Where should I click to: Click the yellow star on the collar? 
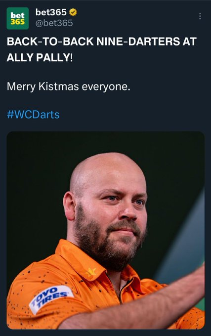[90, 272]
